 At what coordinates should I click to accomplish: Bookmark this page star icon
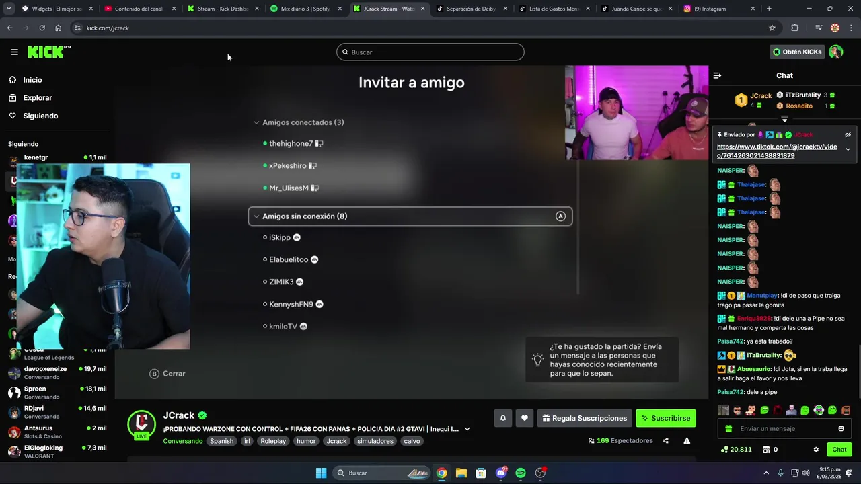coord(772,28)
